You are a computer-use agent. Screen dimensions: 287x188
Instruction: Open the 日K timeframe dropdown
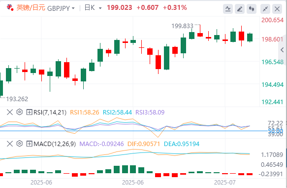93,8
